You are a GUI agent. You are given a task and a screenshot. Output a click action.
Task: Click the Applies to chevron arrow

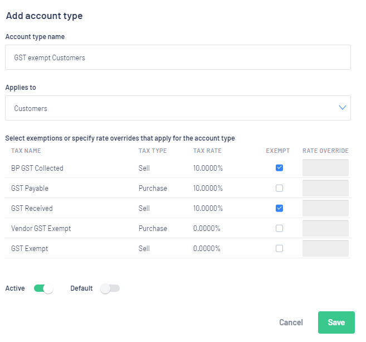point(343,108)
